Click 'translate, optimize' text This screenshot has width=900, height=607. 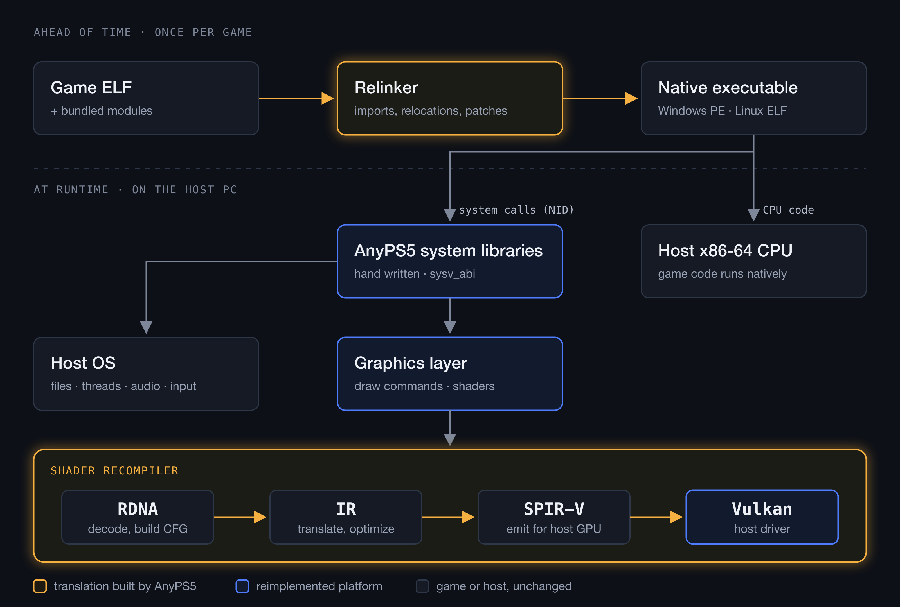tap(346, 529)
